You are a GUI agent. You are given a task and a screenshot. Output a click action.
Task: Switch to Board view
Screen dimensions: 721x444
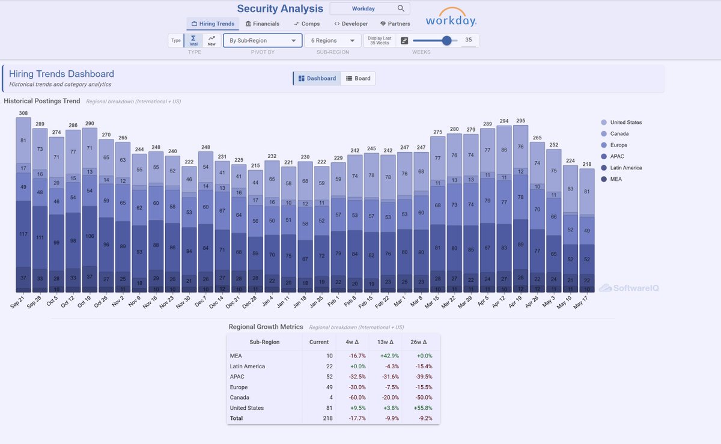tap(358, 78)
